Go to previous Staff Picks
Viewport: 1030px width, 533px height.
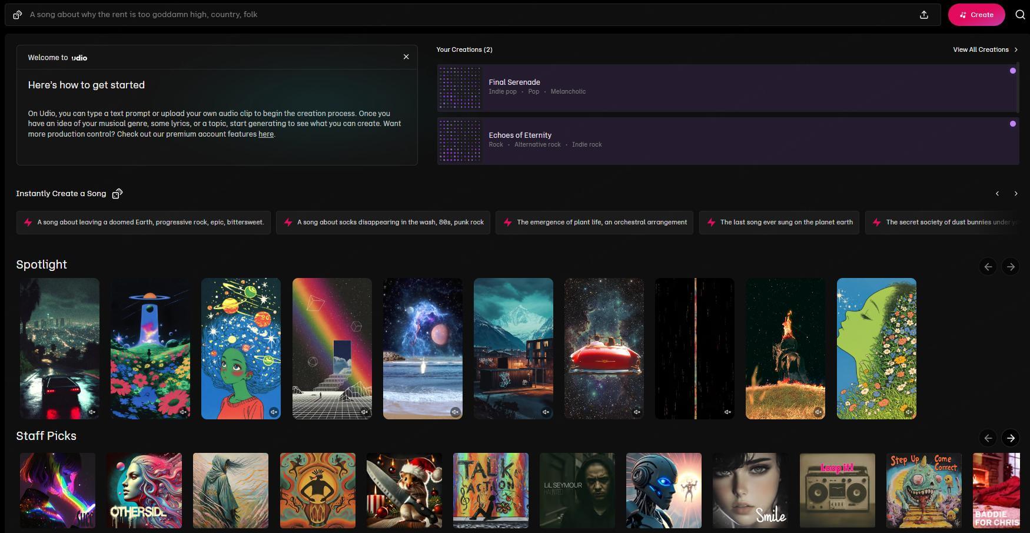(x=988, y=438)
